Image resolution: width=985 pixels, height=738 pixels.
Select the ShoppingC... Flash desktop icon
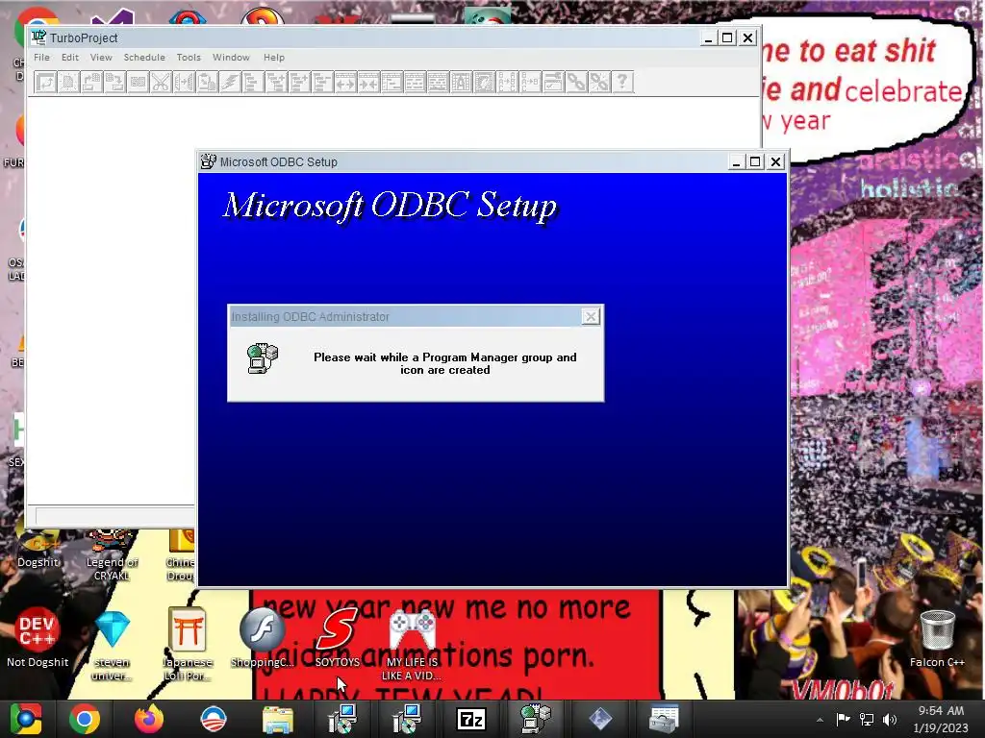(262, 637)
